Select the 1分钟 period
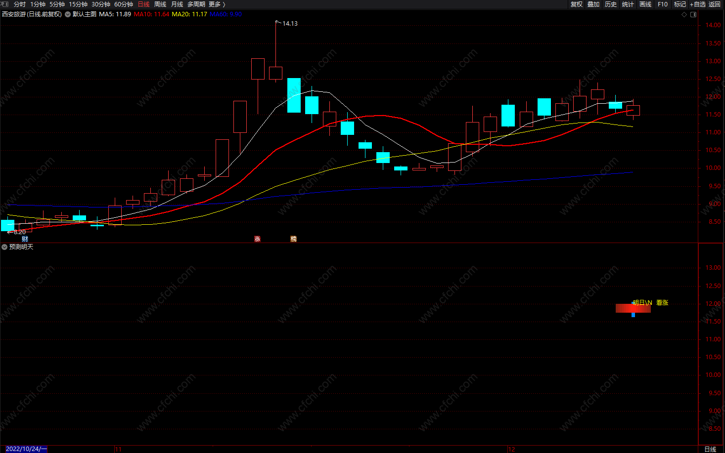Image resolution: width=725 pixels, height=453 pixels. [38, 4]
